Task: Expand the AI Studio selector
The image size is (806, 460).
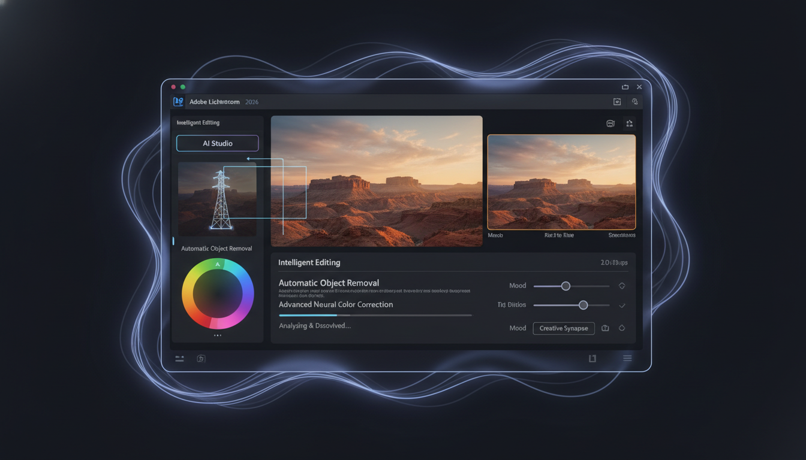Action: 217,143
